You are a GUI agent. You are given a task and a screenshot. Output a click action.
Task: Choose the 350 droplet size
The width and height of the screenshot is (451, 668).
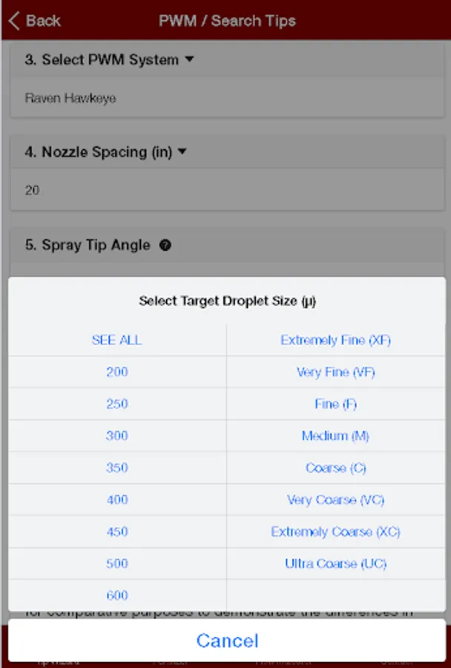coord(117,468)
